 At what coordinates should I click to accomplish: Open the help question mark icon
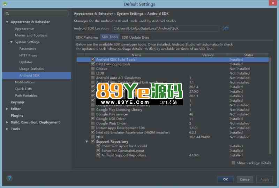(x=10, y=178)
